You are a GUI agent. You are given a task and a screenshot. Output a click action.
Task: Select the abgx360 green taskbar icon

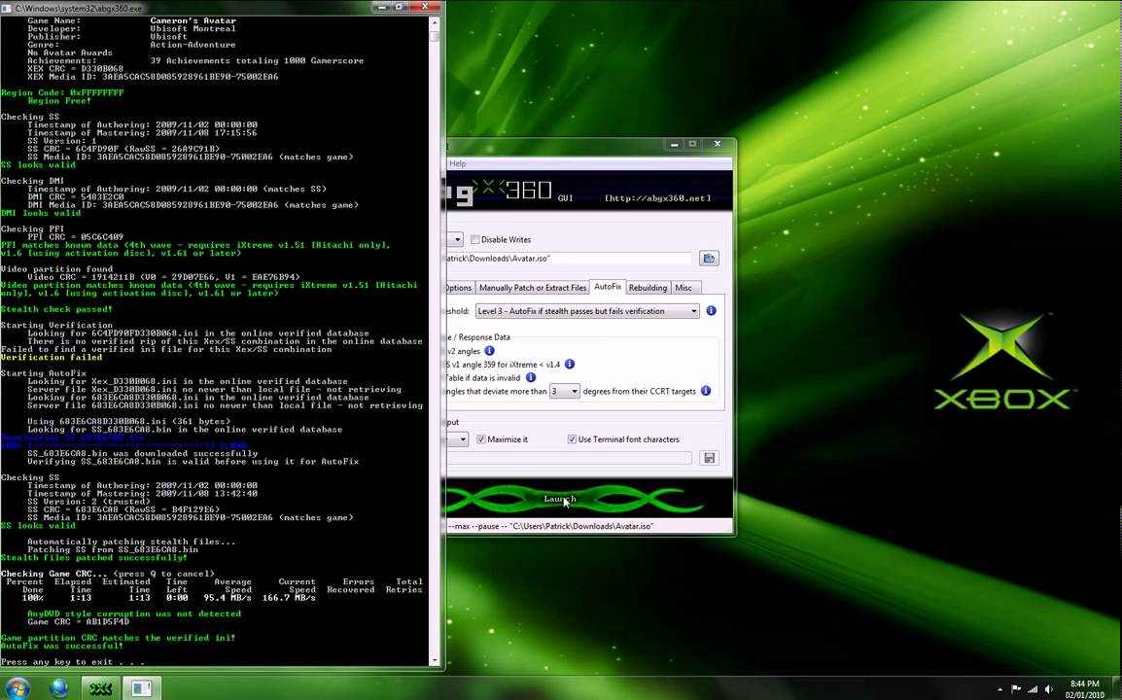point(100,687)
